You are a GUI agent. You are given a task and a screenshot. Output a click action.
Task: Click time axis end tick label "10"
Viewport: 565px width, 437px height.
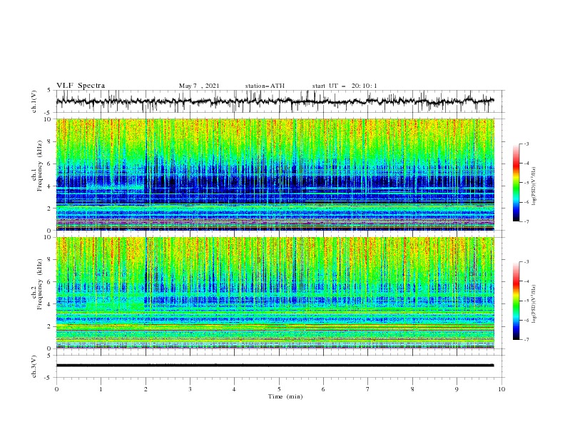click(502, 389)
